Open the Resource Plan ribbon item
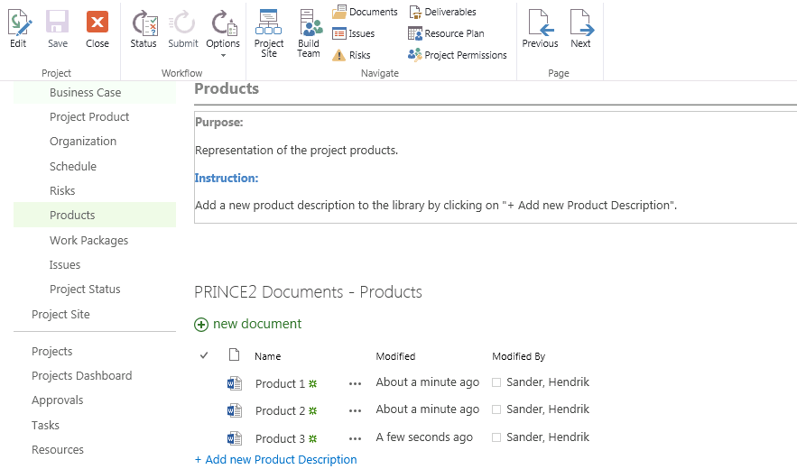This screenshot has width=797, height=469. coord(446,33)
